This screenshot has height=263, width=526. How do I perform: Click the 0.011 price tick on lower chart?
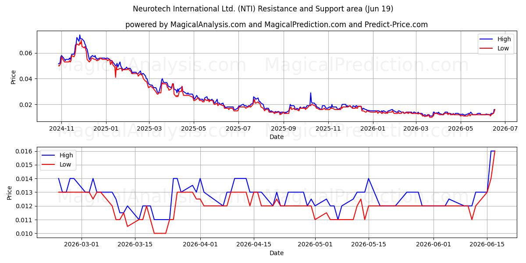pyautogui.click(x=25, y=220)
